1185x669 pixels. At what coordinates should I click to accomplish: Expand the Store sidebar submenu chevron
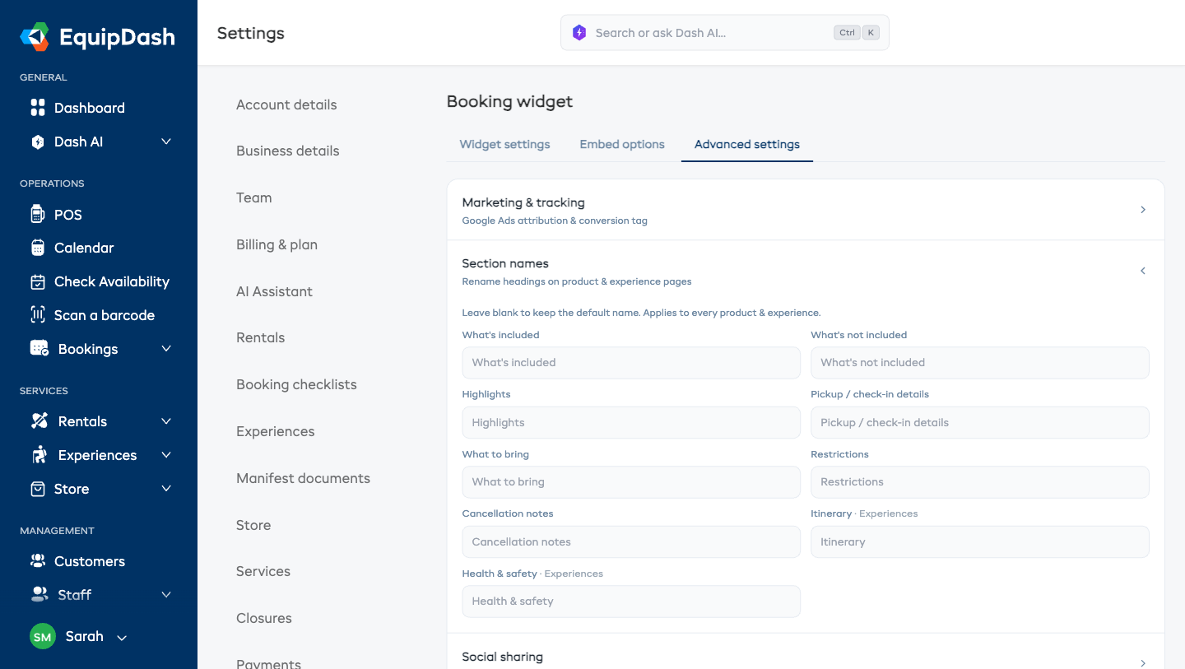click(166, 489)
